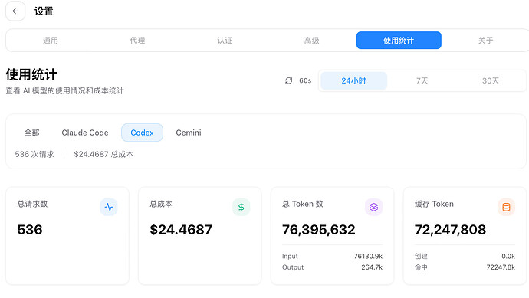Image resolution: width=529 pixels, height=298 pixels.
Task: Click the 总请求数 card label
Action: click(x=32, y=204)
